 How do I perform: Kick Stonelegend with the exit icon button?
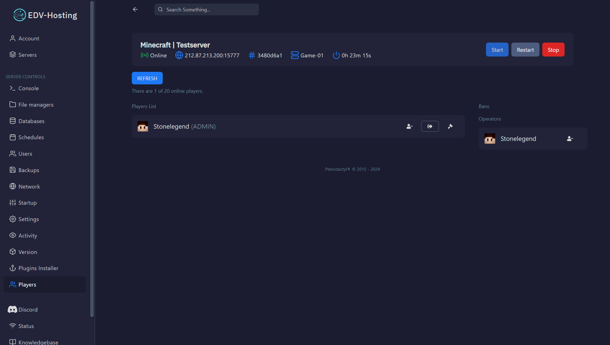point(430,126)
